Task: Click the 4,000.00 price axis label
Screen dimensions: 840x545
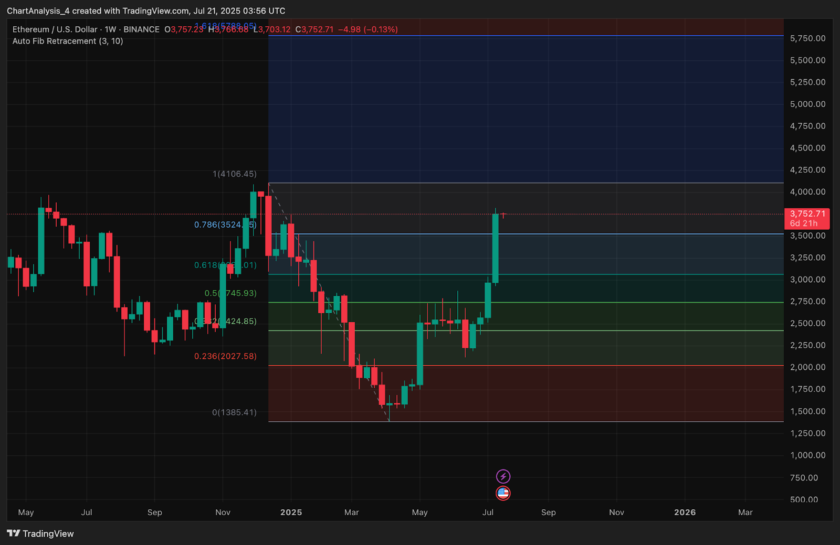Action: (x=807, y=192)
